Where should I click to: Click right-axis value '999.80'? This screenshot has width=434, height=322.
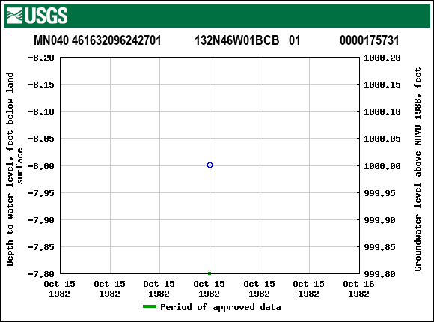click(x=380, y=274)
